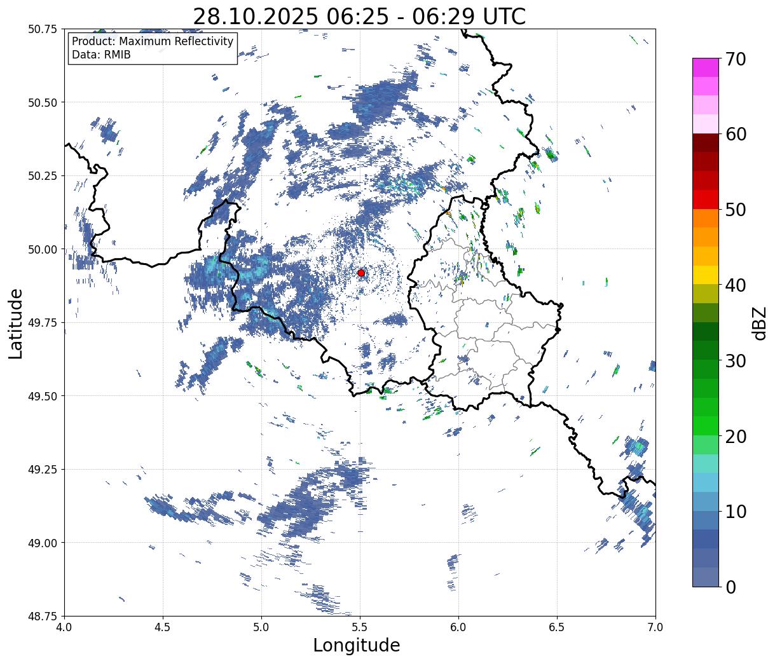Viewport: 775px width, 661px height.
Task: Click the colorbar tick label 10
Action: (735, 511)
